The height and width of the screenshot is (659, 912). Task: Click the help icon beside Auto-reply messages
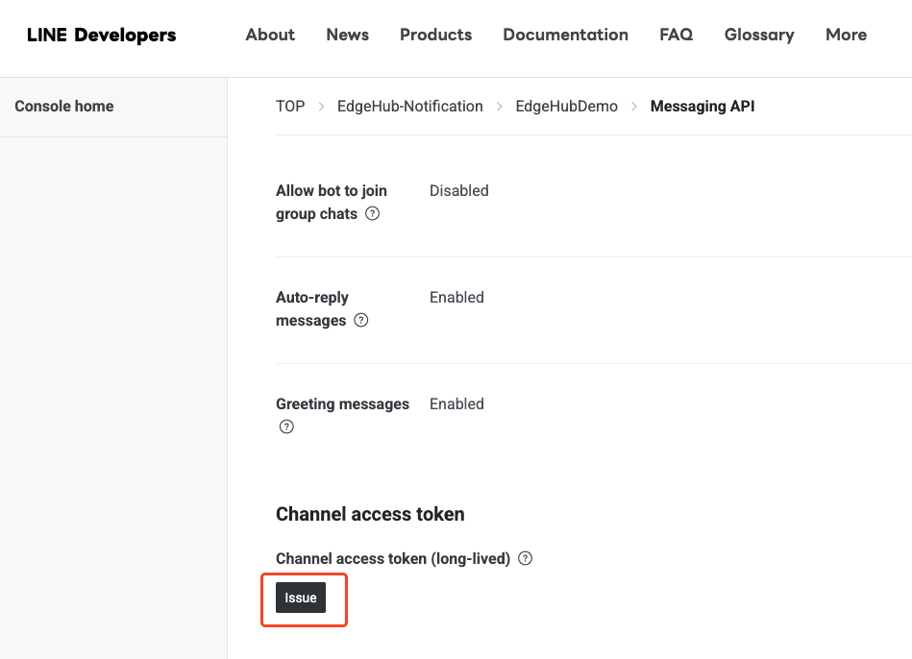point(360,320)
